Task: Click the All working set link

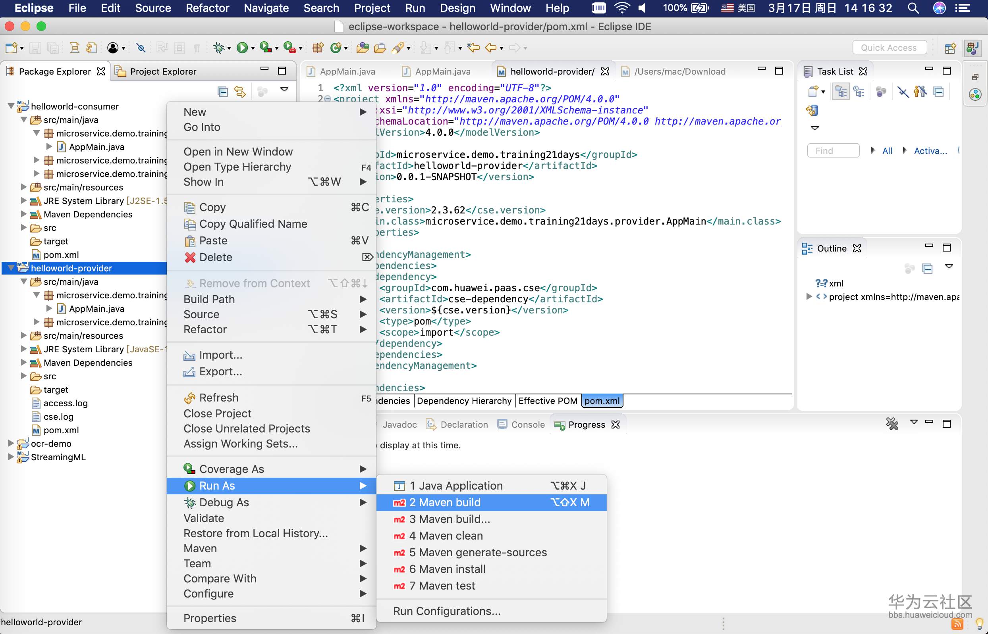Action: coord(887,151)
